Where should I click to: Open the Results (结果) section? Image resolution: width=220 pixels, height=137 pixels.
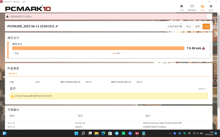[202, 8]
